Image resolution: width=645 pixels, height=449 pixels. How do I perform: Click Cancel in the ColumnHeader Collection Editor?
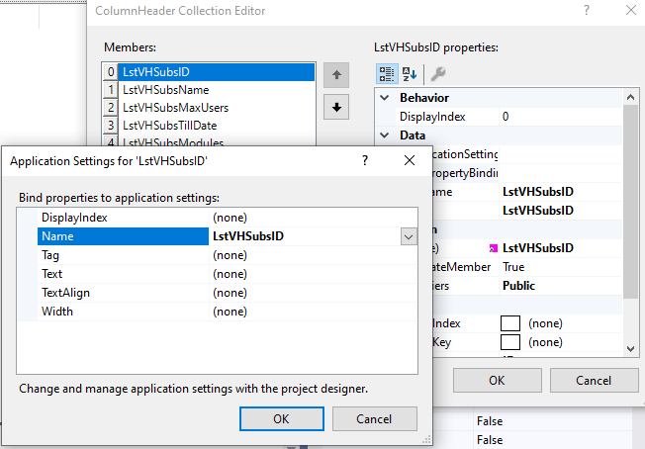594,380
